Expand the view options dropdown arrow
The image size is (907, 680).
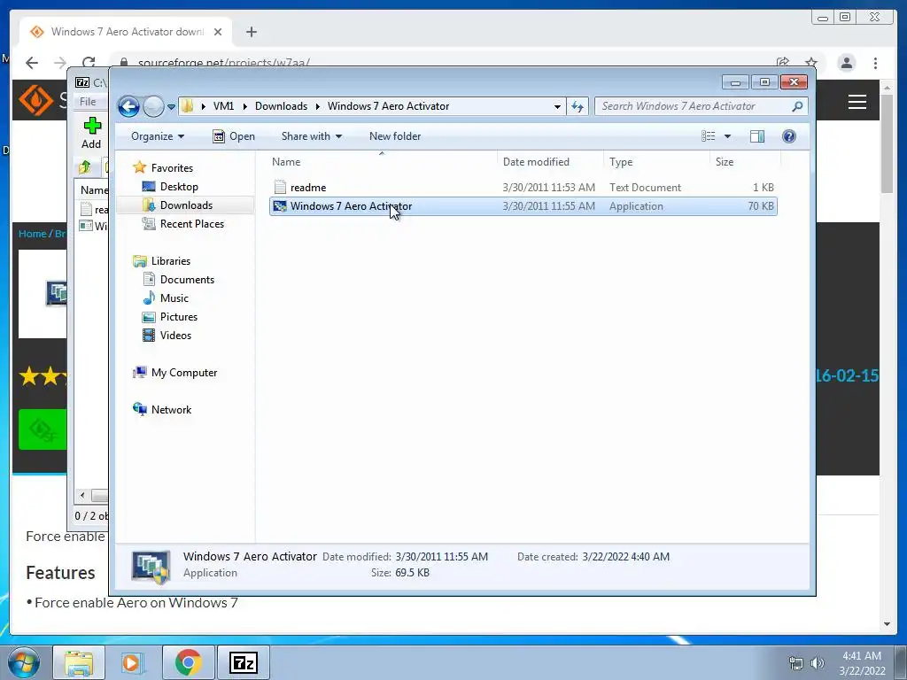click(728, 136)
